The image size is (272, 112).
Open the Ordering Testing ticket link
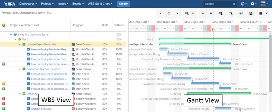[41, 109]
